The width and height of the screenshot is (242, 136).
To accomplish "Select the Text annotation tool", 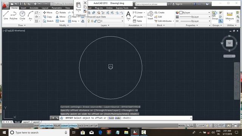I will tap(128, 15).
